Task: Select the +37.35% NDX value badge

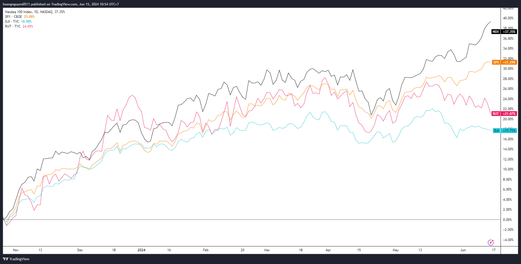Action: pyautogui.click(x=509, y=32)
